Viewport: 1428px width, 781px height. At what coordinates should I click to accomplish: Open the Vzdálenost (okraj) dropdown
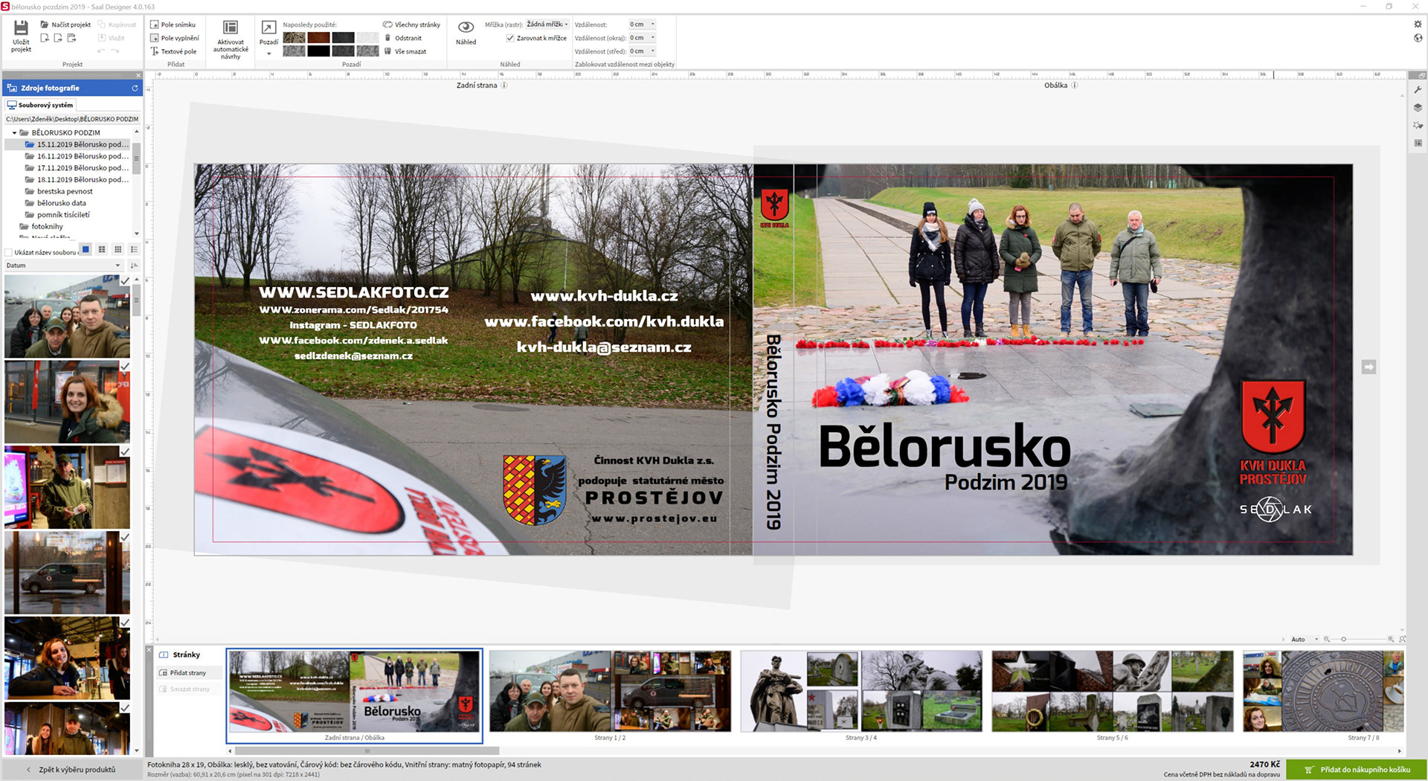pyautogui.click(x=643, y=38)
